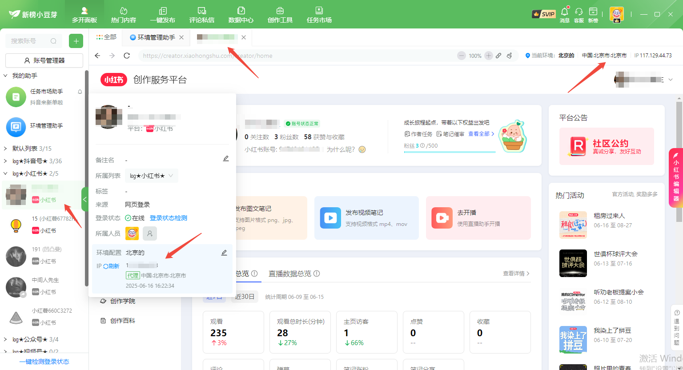
Task: Switch to the 全部 tab
Action: click(x=106, y=37)
